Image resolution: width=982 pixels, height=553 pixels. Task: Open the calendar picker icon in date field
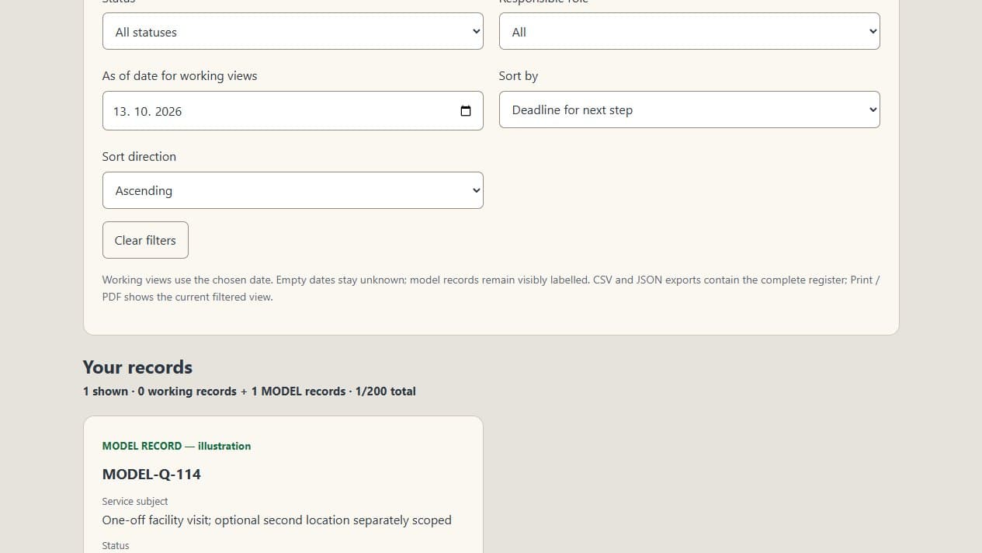click(x=466, y=111)
